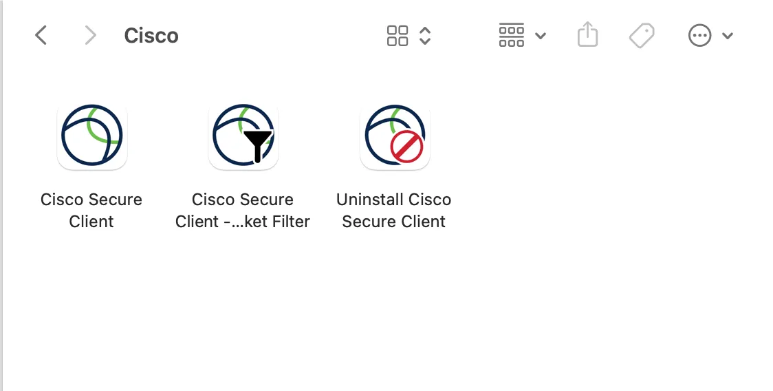
Task: Expand the more-actions dropdown chevron
Action: pos(728,36)
